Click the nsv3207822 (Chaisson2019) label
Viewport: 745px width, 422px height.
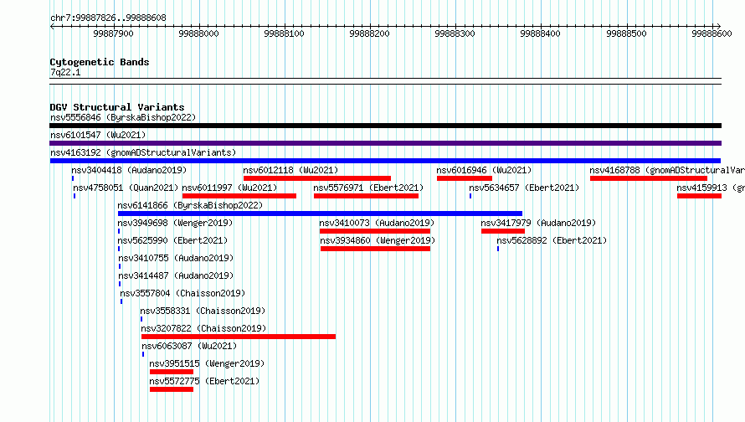point(203,328)
